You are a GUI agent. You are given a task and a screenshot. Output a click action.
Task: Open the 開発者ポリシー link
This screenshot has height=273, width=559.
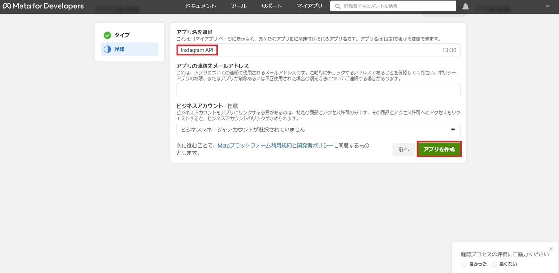[315, 146]
